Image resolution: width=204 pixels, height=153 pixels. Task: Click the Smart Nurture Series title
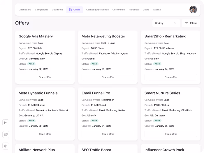[162, 93]
